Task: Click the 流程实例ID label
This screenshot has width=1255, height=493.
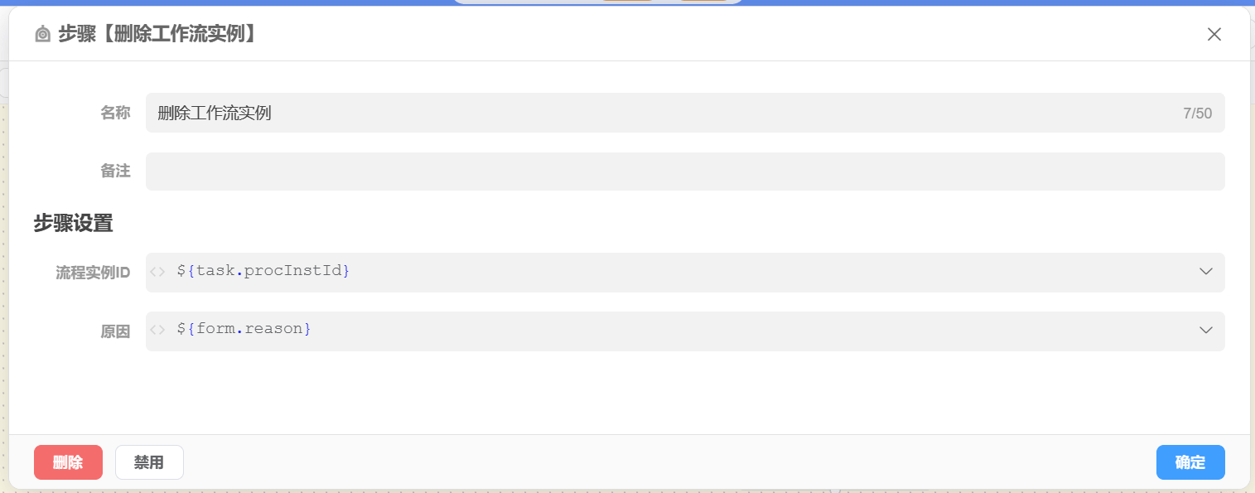Action: pyautogui.click(x=93, y=273)
